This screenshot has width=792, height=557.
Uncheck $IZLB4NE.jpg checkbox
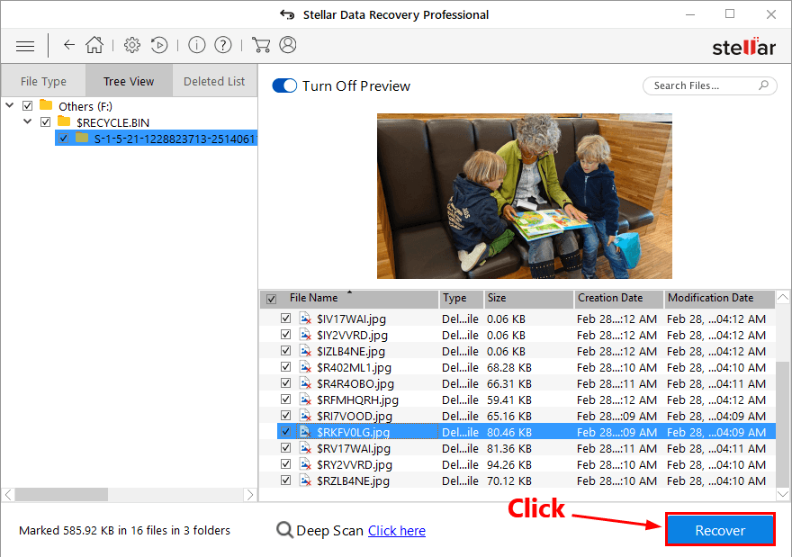click(x=286, y=350)
